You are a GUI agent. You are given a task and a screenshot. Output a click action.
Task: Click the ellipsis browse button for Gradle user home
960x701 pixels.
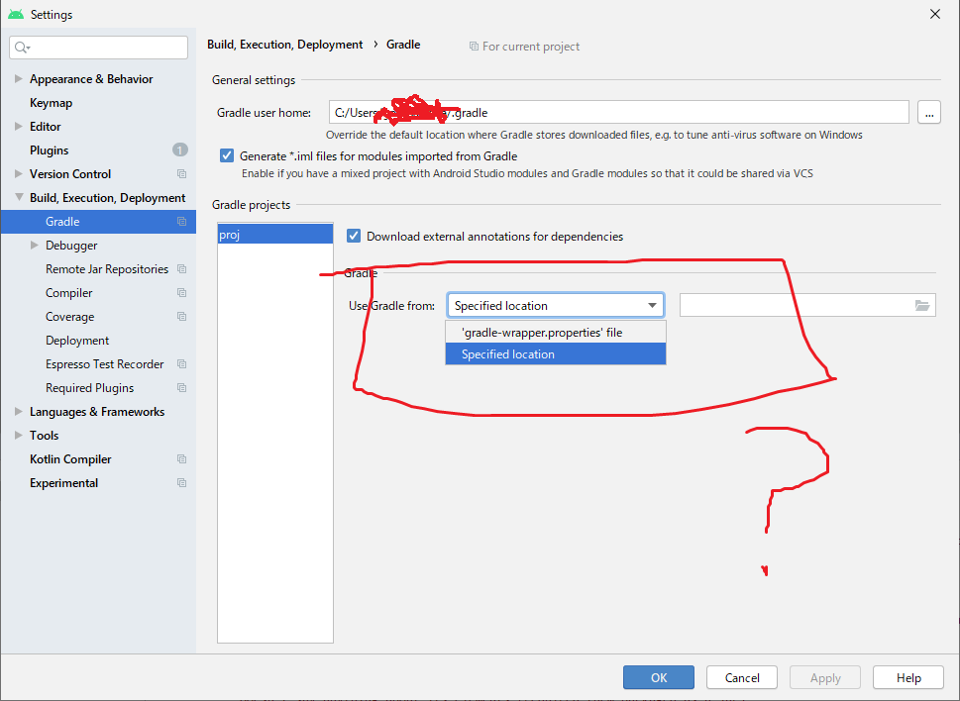928,113
